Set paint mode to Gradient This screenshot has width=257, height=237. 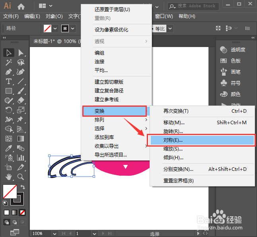coord(14,212)
